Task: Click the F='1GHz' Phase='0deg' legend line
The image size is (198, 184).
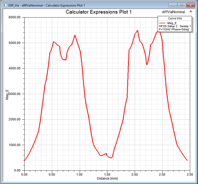Action: click(x=174, y=29)
